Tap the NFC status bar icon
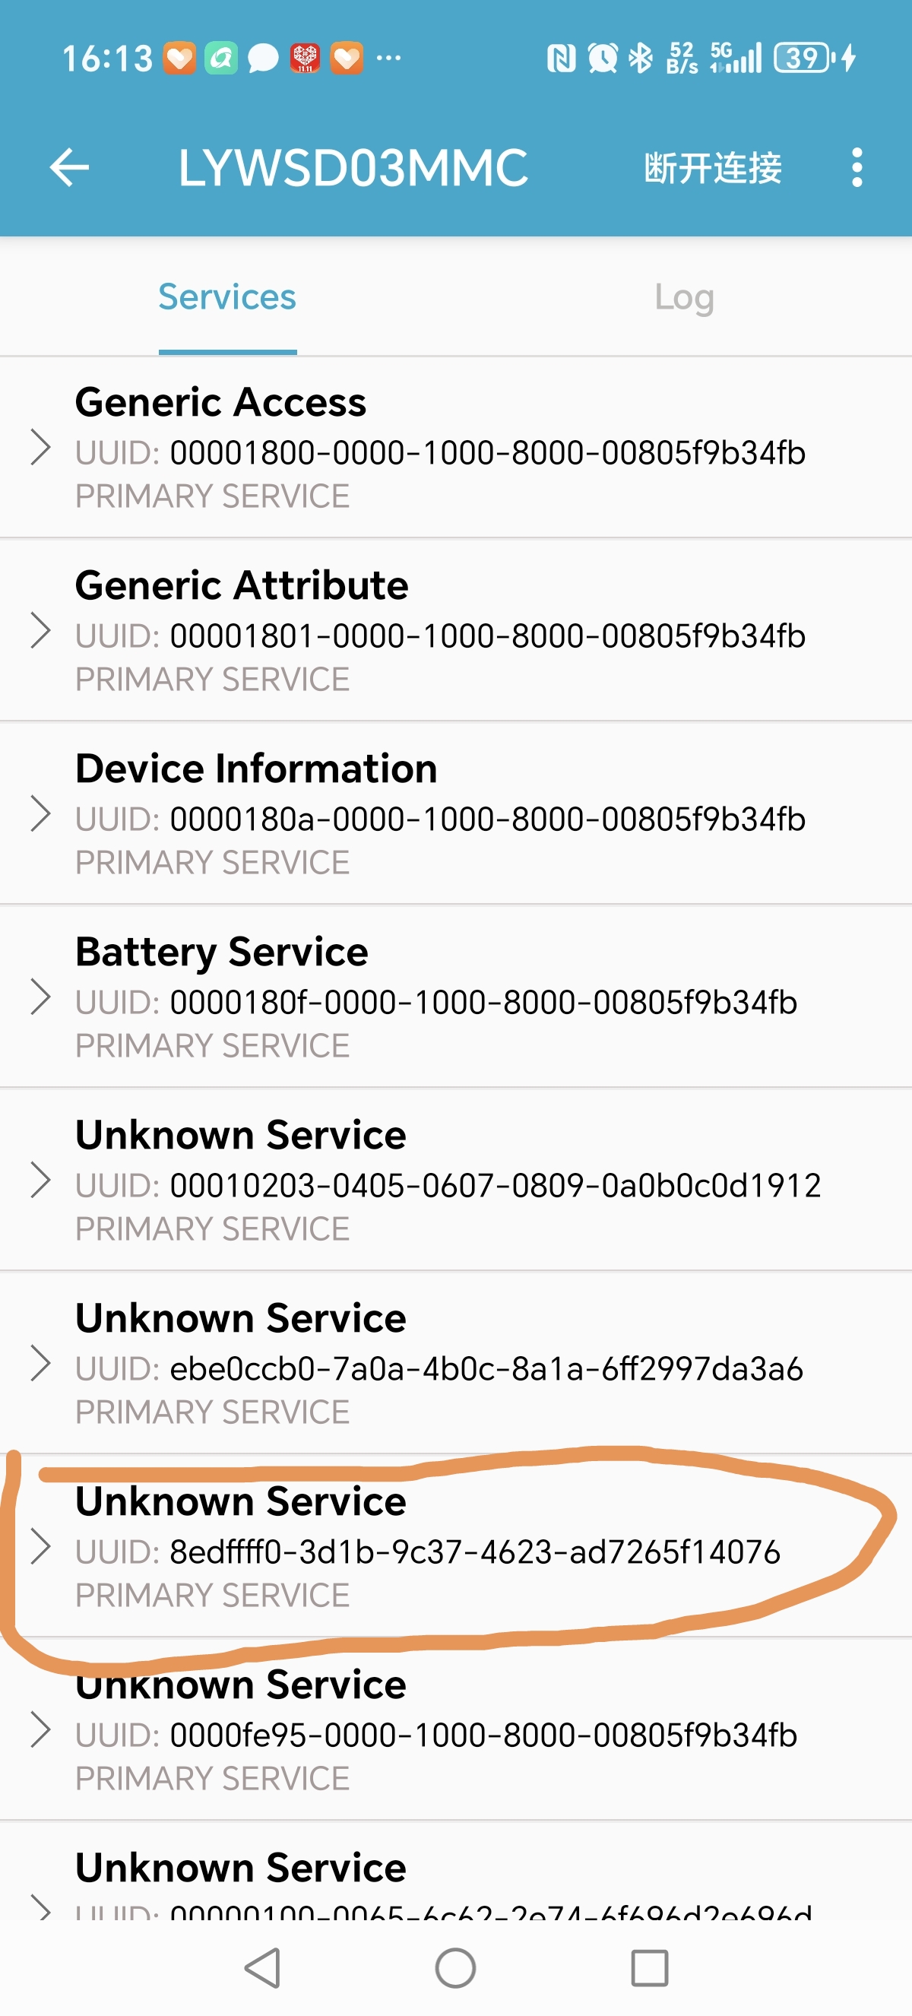The image size is (912, 2016). point(561,58)
